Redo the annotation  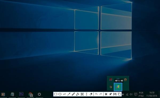click(101, 94)
